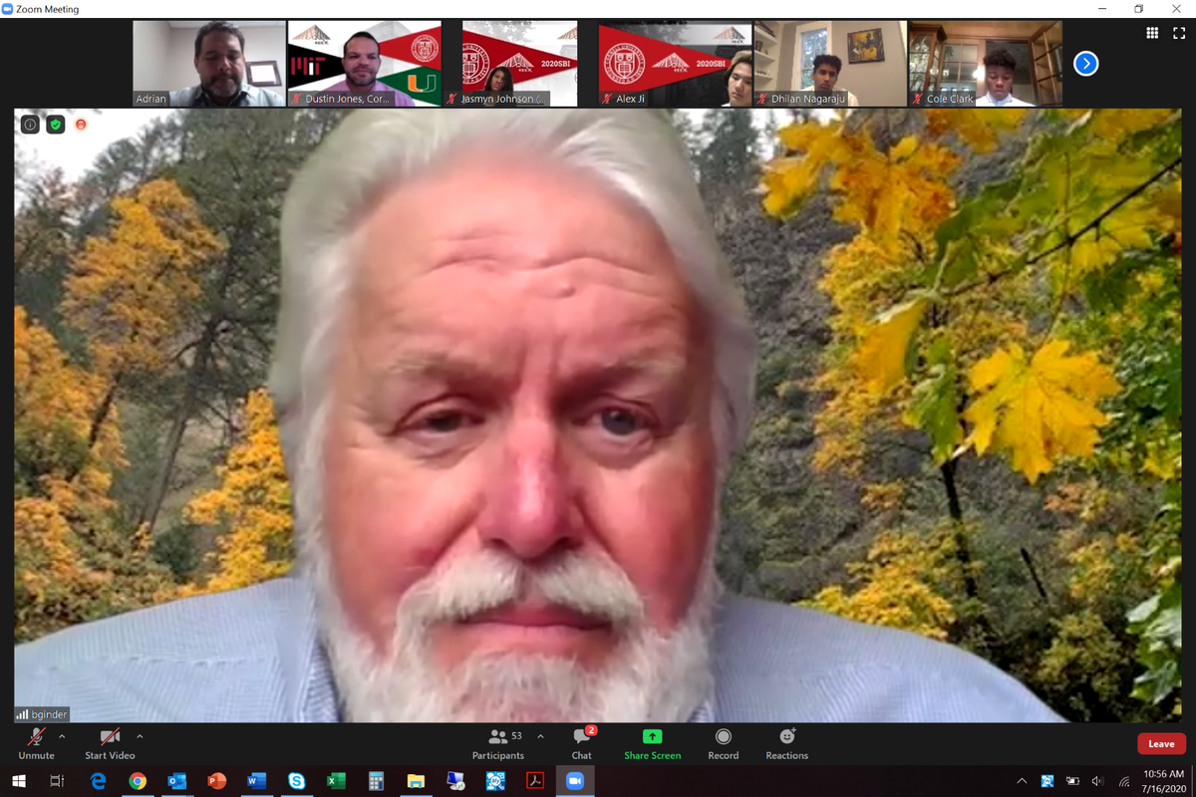Viewport: 1196px width, 797px height.
Task: Open PowerPoint from taskbar
Action: pos(217,782)
